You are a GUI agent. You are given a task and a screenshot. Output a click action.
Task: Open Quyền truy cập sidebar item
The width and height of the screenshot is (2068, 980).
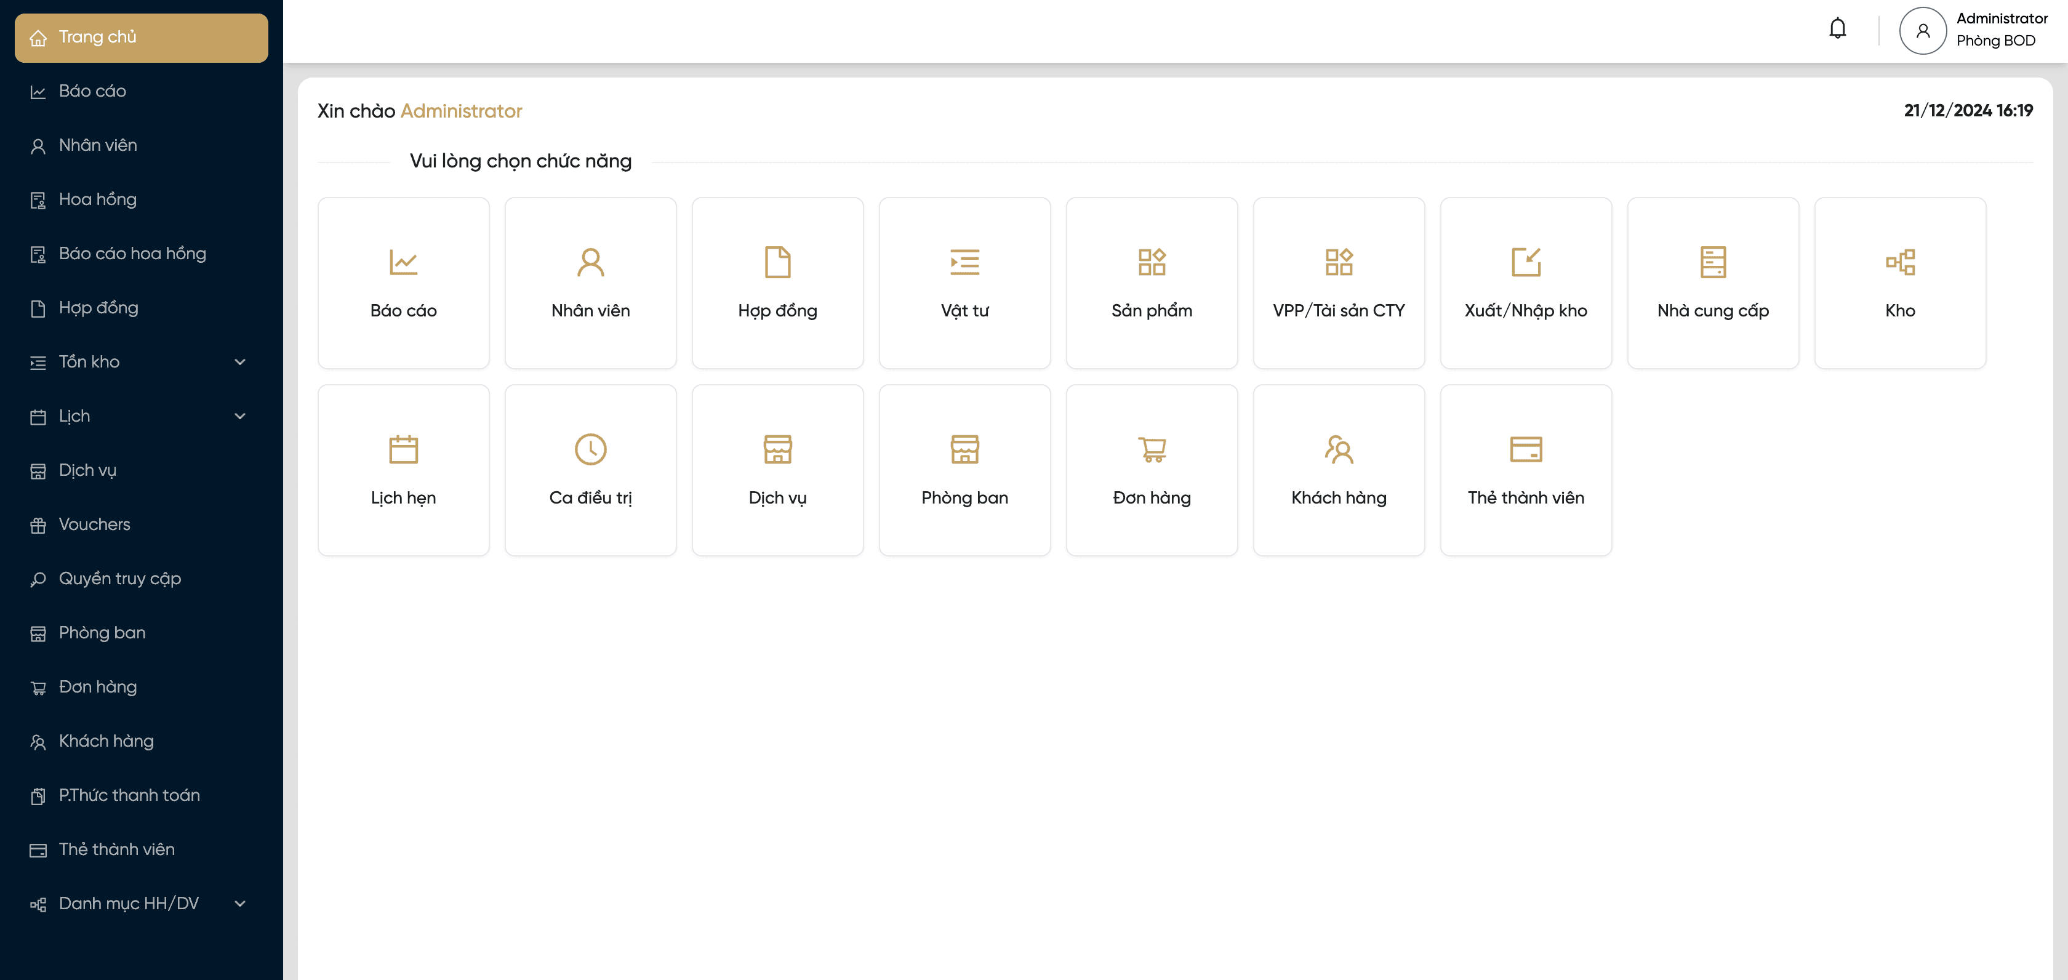pos(142,579)
